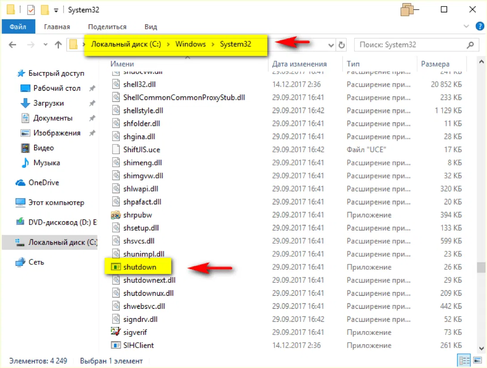Click the forward navigation arrow
This screenshot has width=487, height=368.
coord(30,45)
